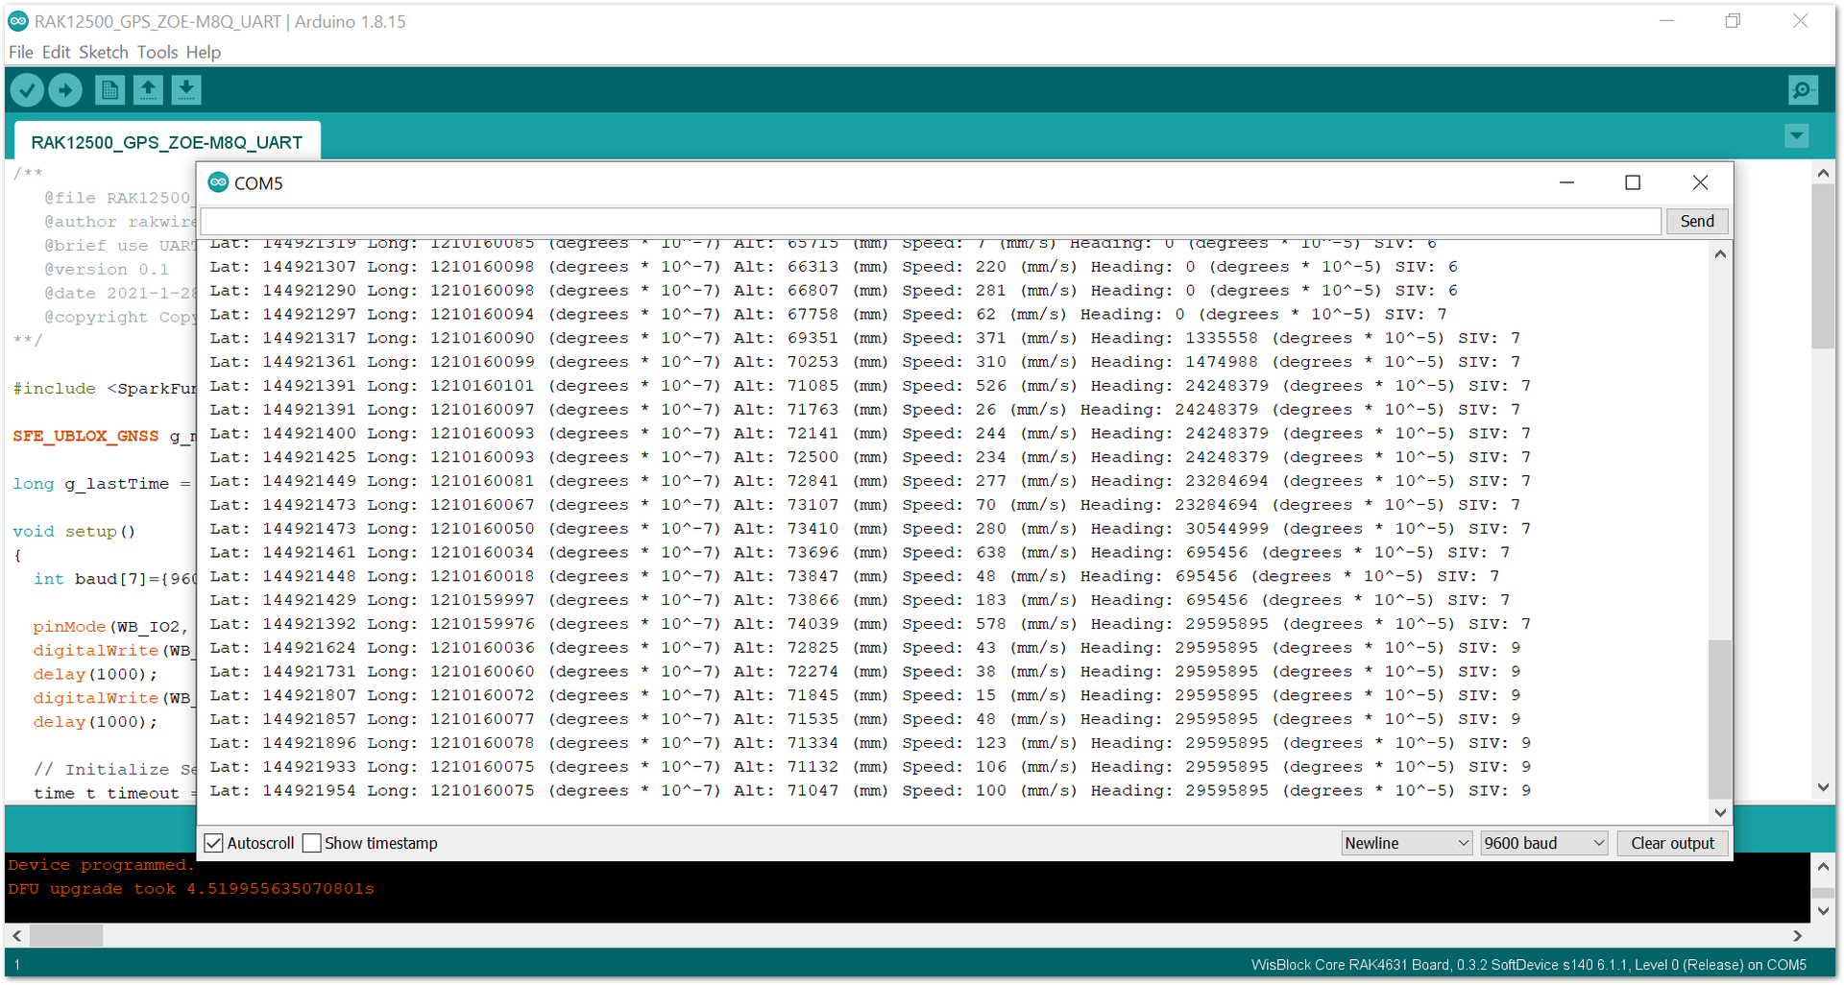Click the code editor scroll down arrow
Screen dimensions: 1844x985
coord(1823,787)
